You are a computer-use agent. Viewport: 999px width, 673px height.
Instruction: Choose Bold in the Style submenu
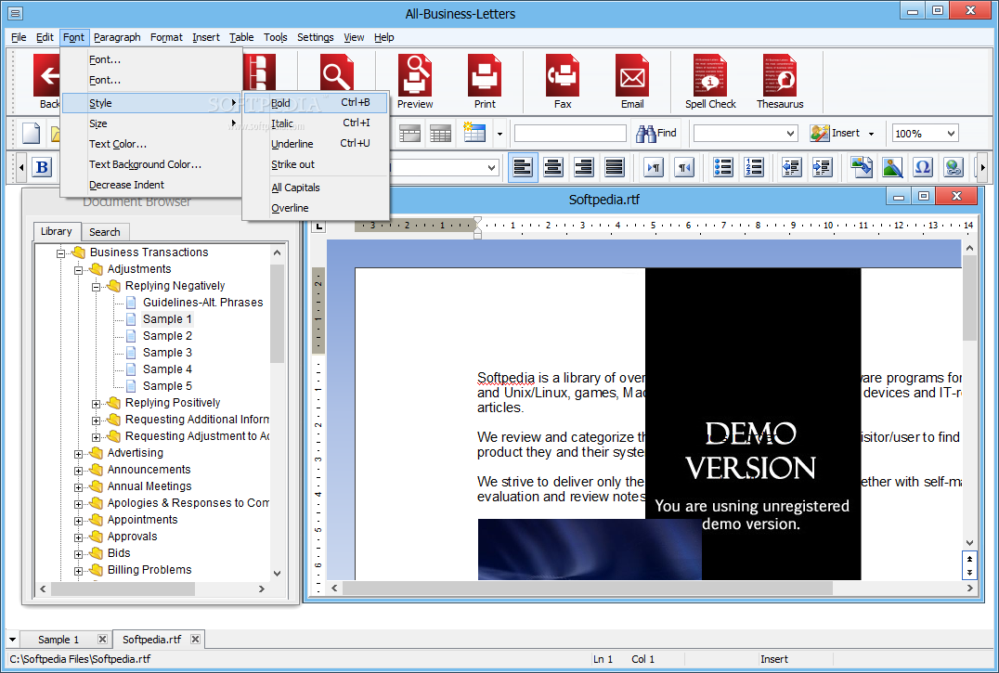316,102
